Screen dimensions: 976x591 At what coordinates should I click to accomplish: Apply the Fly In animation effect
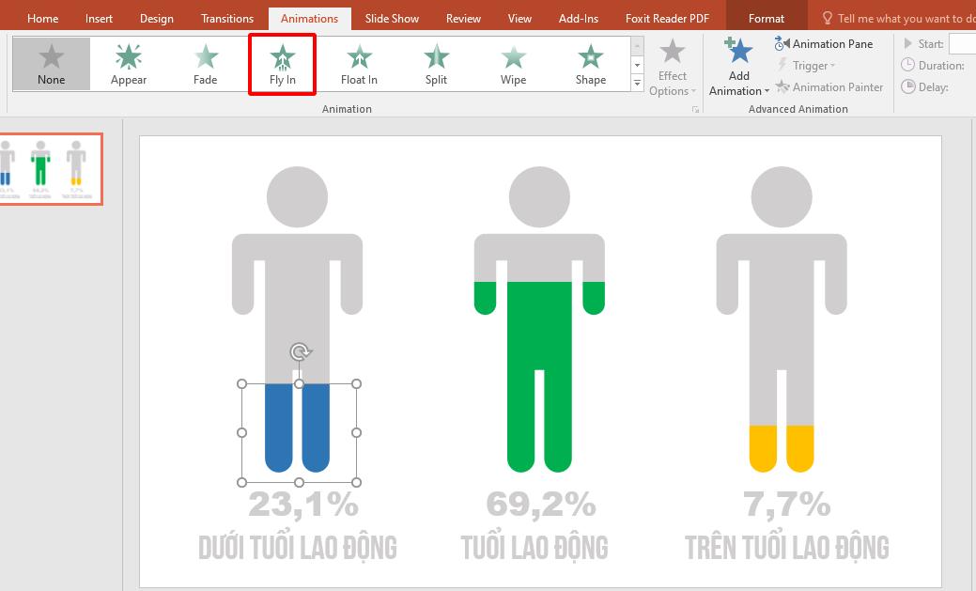(282, 63)
